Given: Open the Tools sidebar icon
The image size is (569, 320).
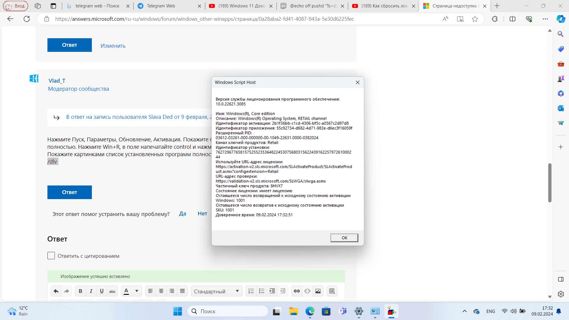Looking at the screenshot, I should coord(561,64).
